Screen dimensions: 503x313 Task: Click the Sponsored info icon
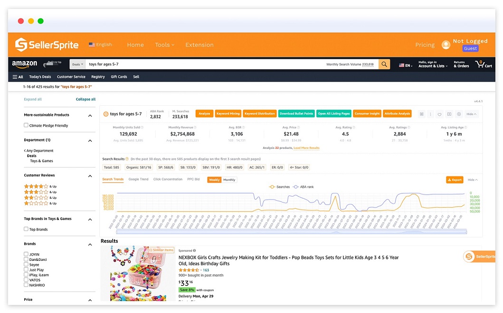click(194, 251)
